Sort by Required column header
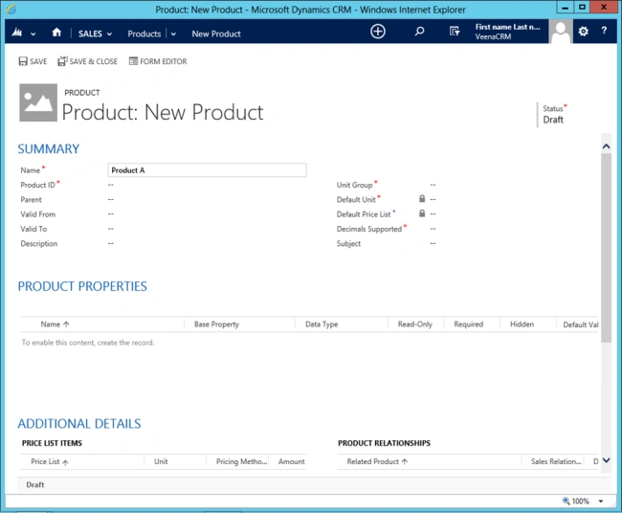 click(x=469, y=324)
